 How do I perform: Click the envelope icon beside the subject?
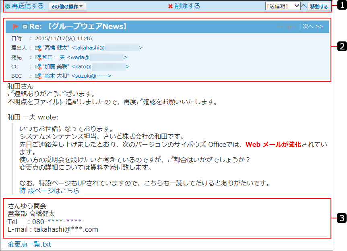click(x=25, y=27)
